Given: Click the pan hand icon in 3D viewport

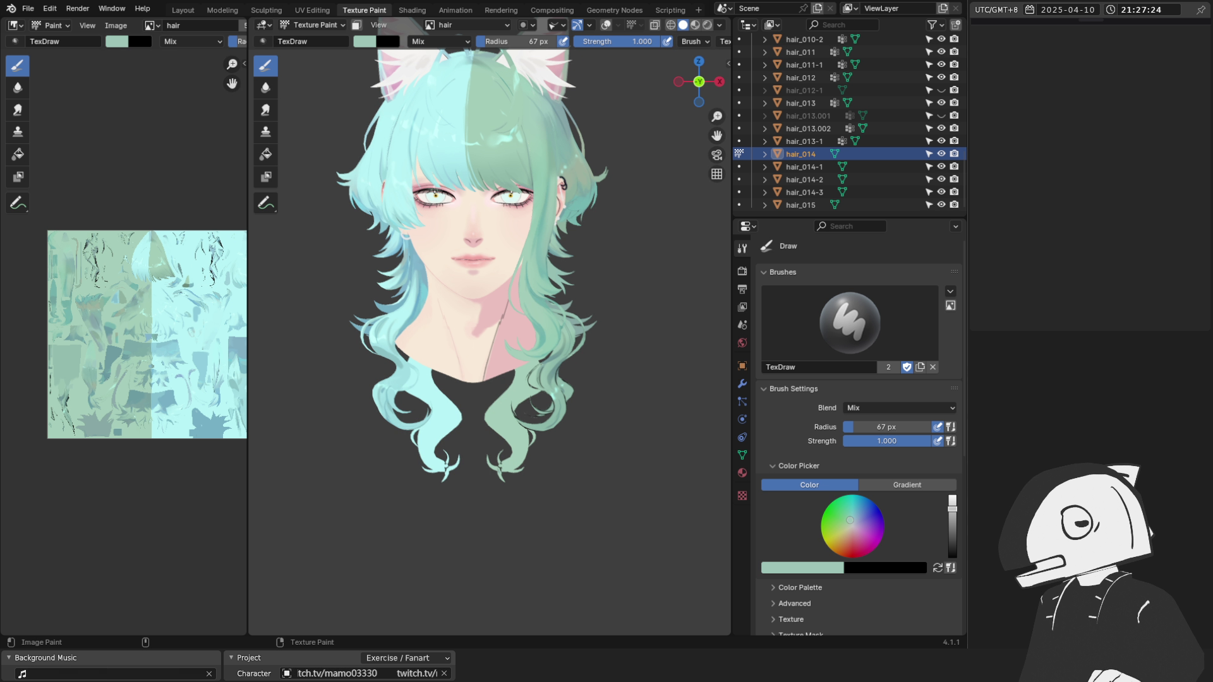Looking at the screenshot, I should [x=716, y=136].
